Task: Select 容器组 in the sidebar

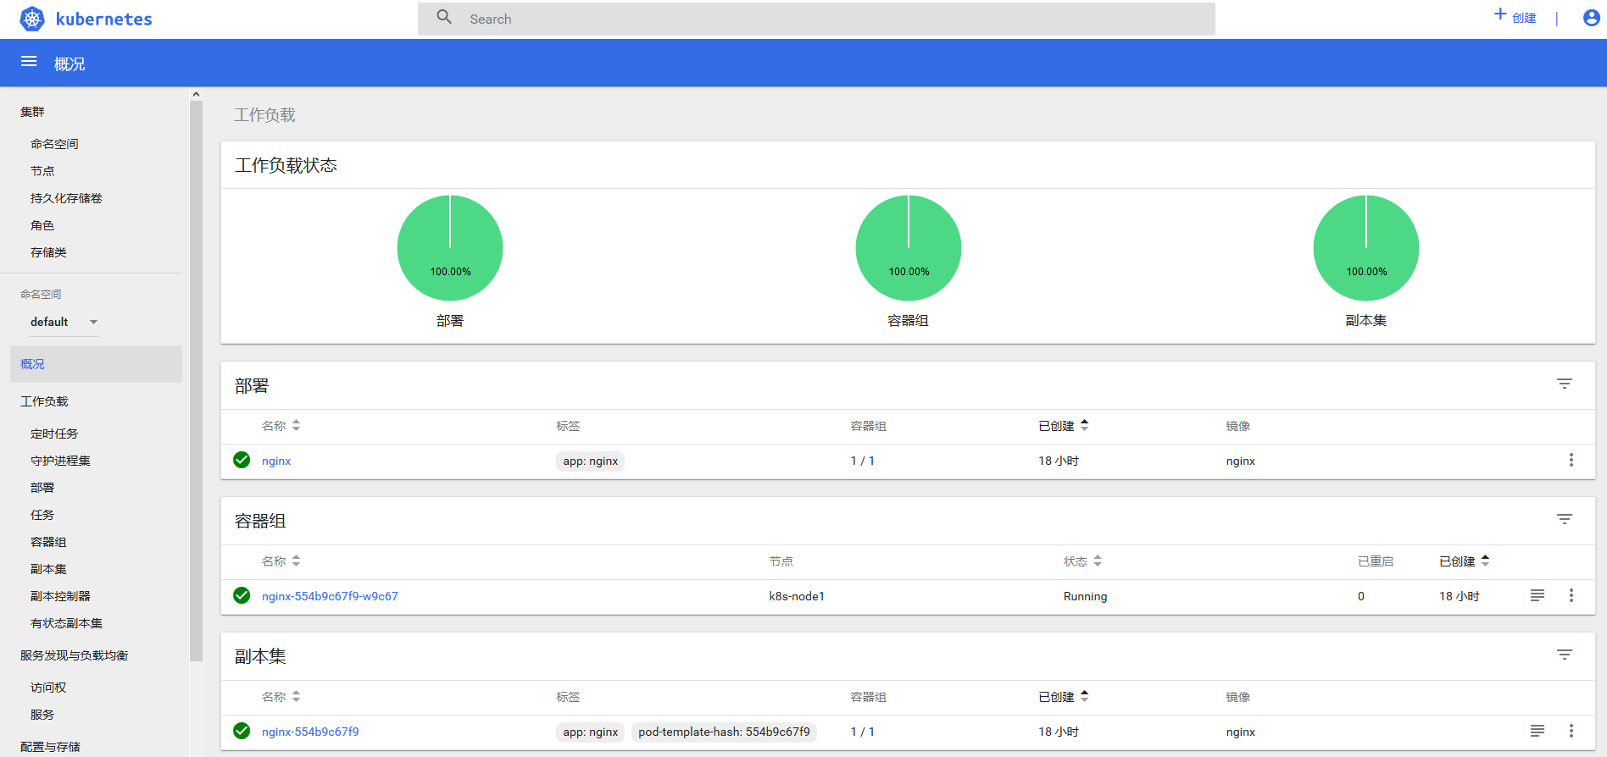Action: click(48, 542)
